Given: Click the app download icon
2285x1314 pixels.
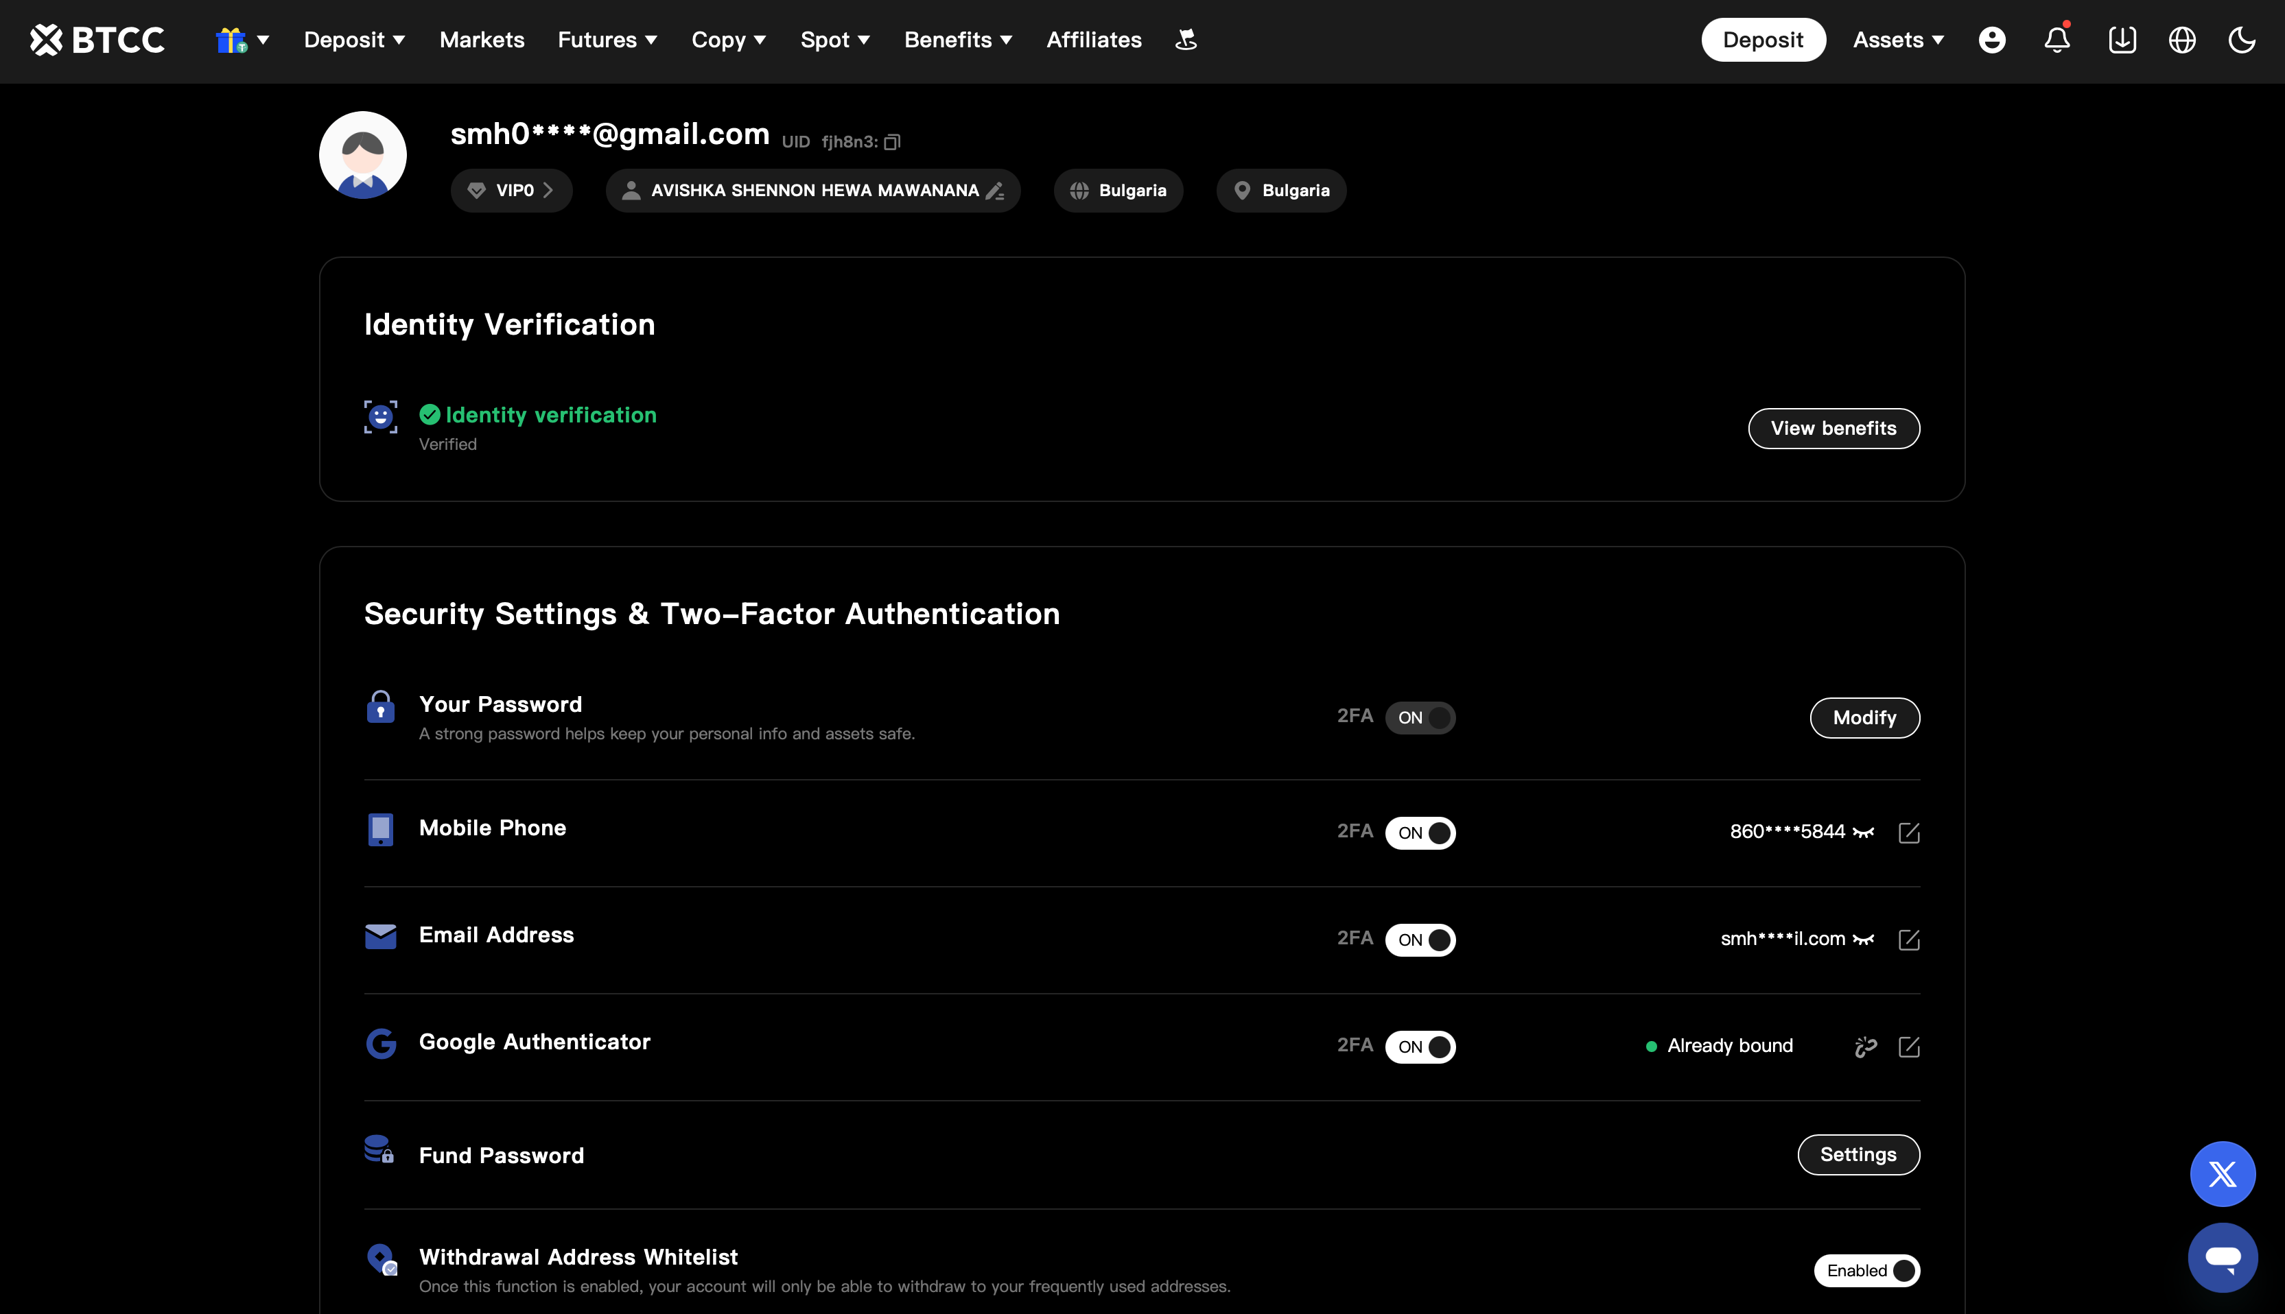Looking at the screenshot, I should coord(2122,40).
